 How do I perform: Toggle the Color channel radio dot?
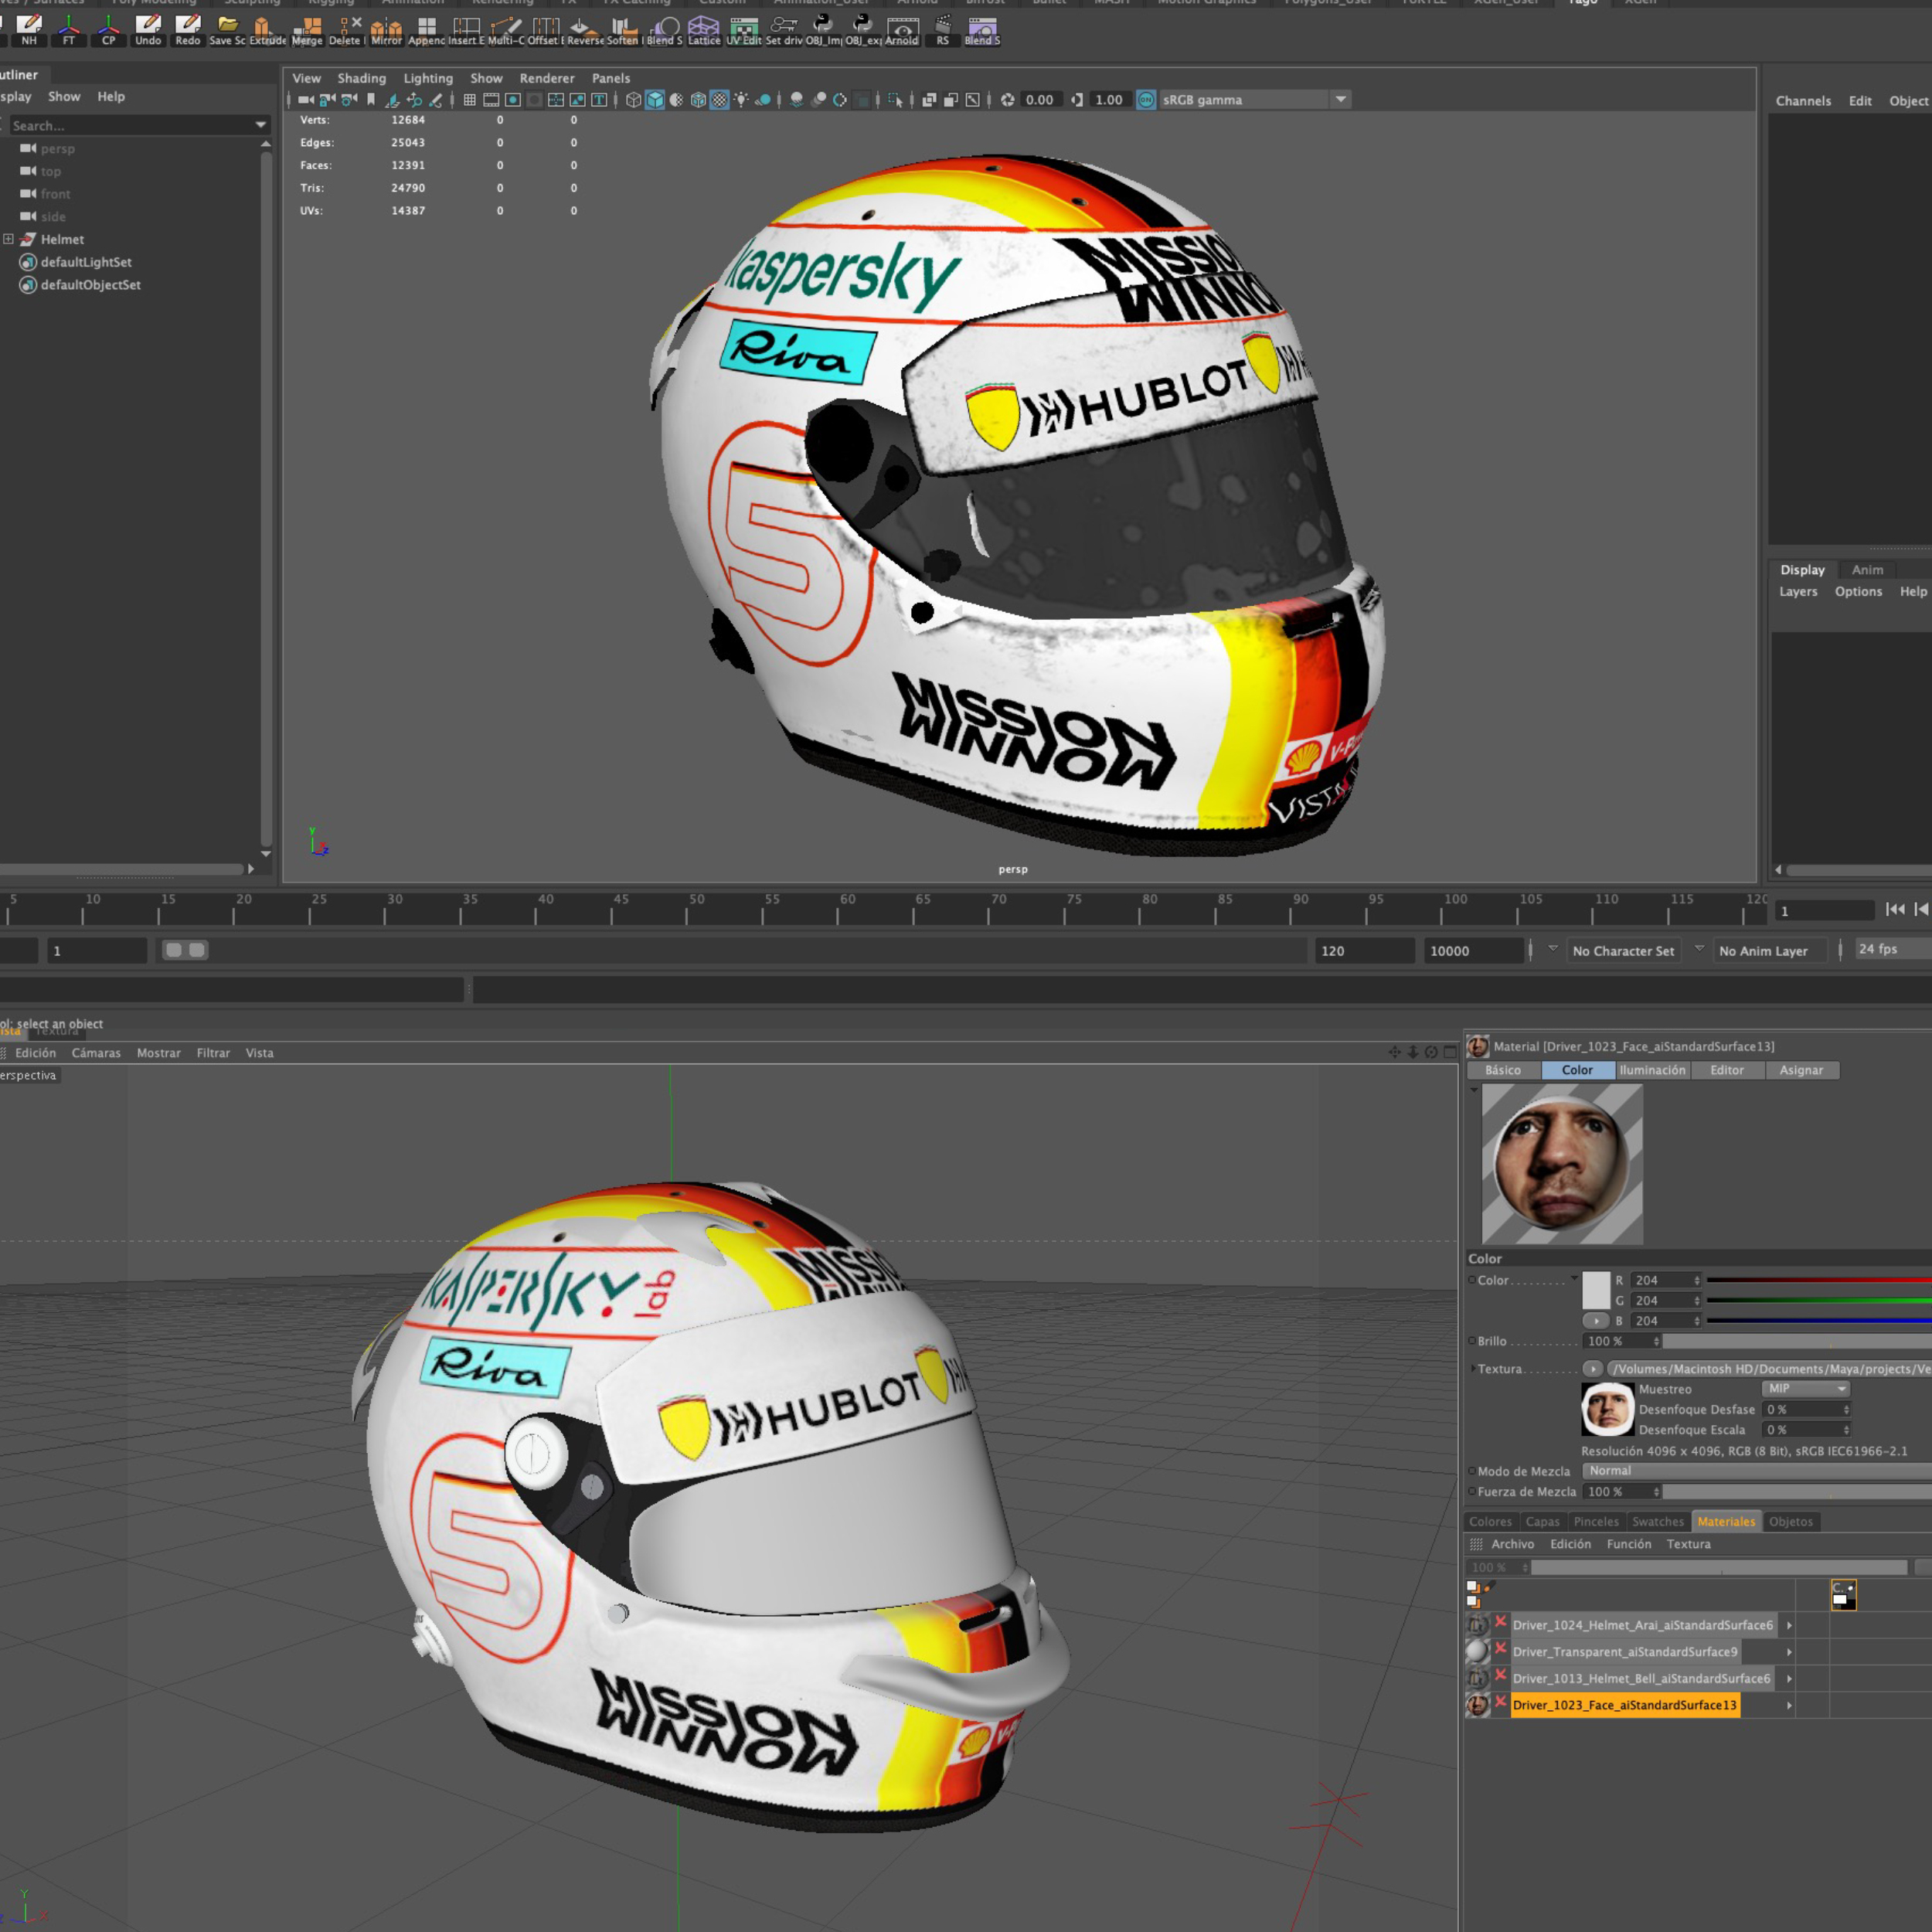tap(1472, 1280)
